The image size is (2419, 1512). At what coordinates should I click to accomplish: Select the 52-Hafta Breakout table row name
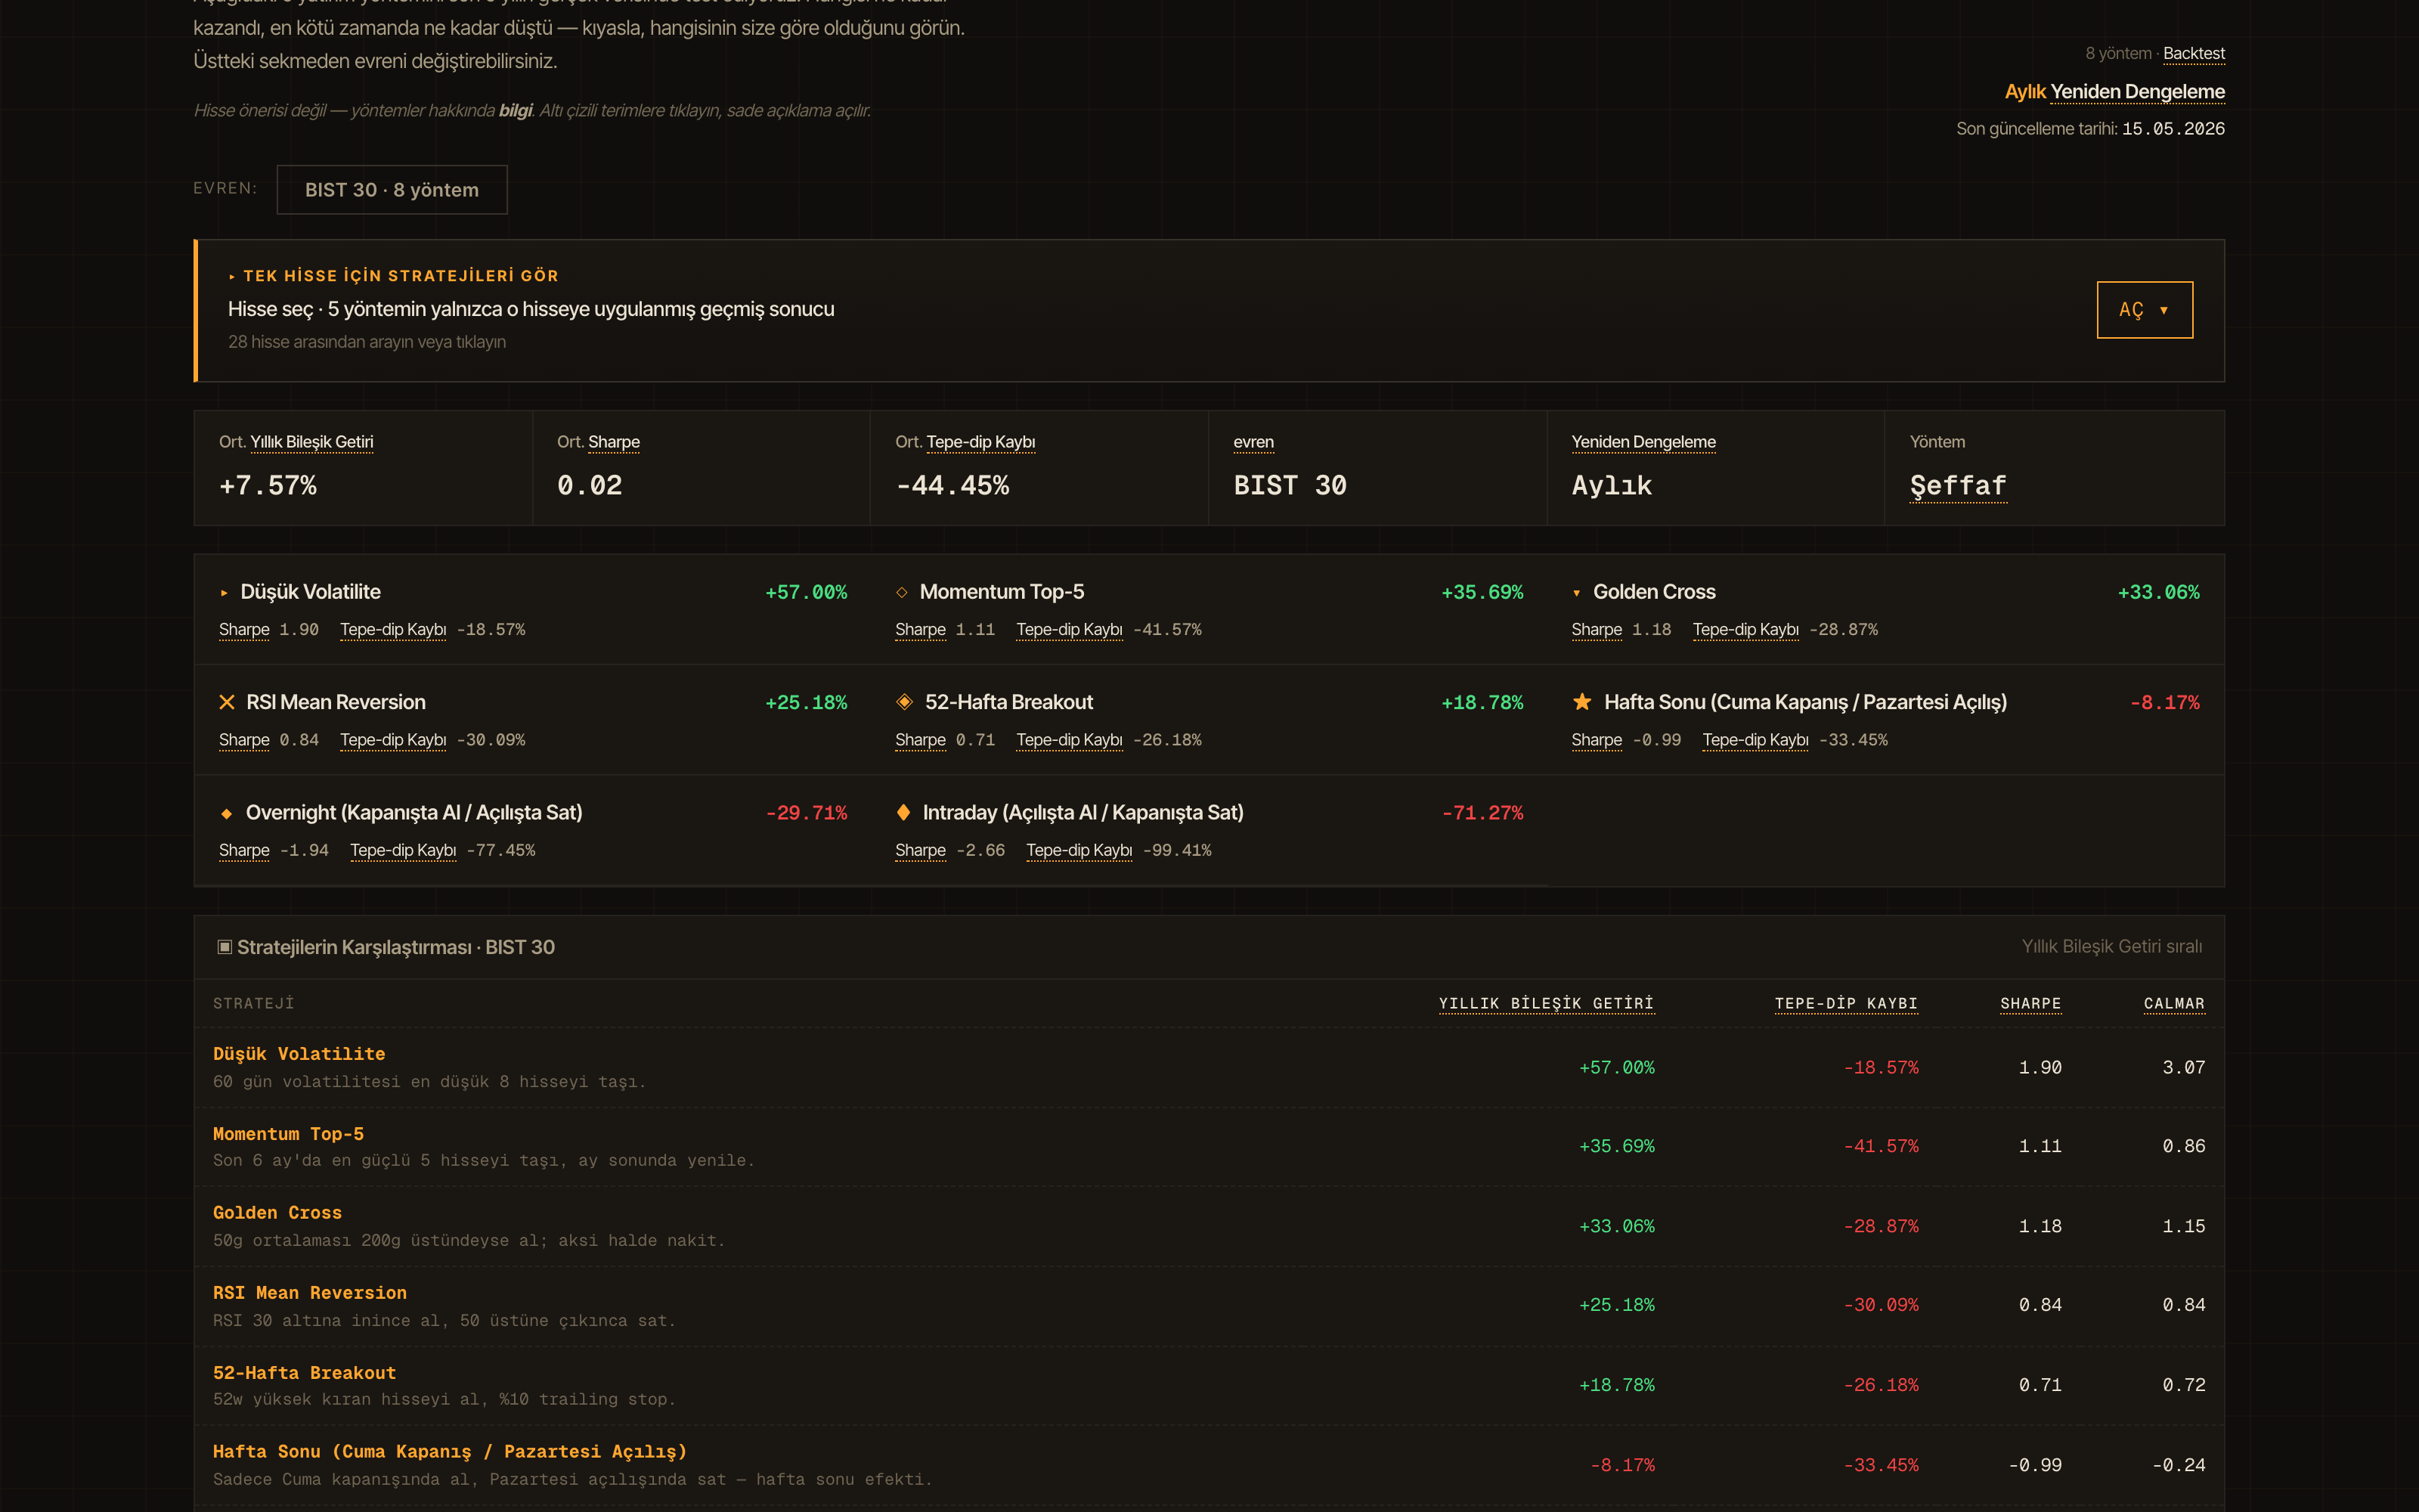pyautogui.click(x=304, y=1373)
